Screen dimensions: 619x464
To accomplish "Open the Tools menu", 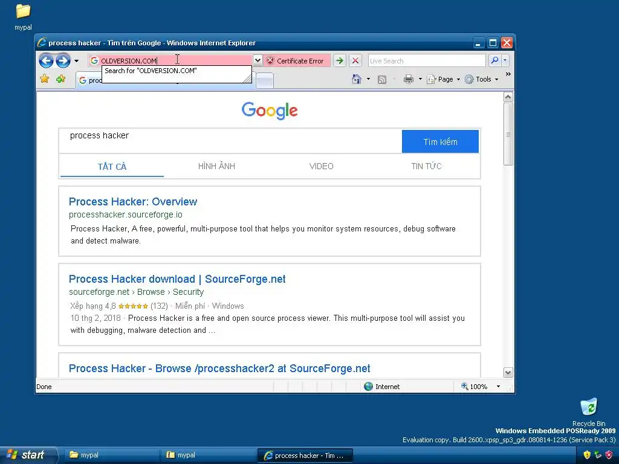I will (x=481, y=79).
